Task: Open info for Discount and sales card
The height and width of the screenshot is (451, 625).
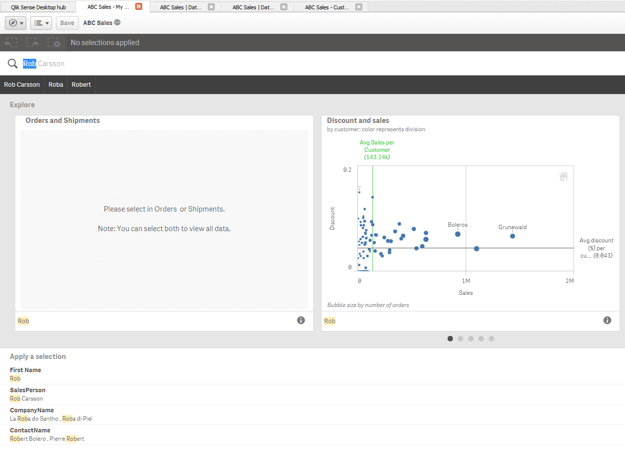Action: tap(607, 320)
